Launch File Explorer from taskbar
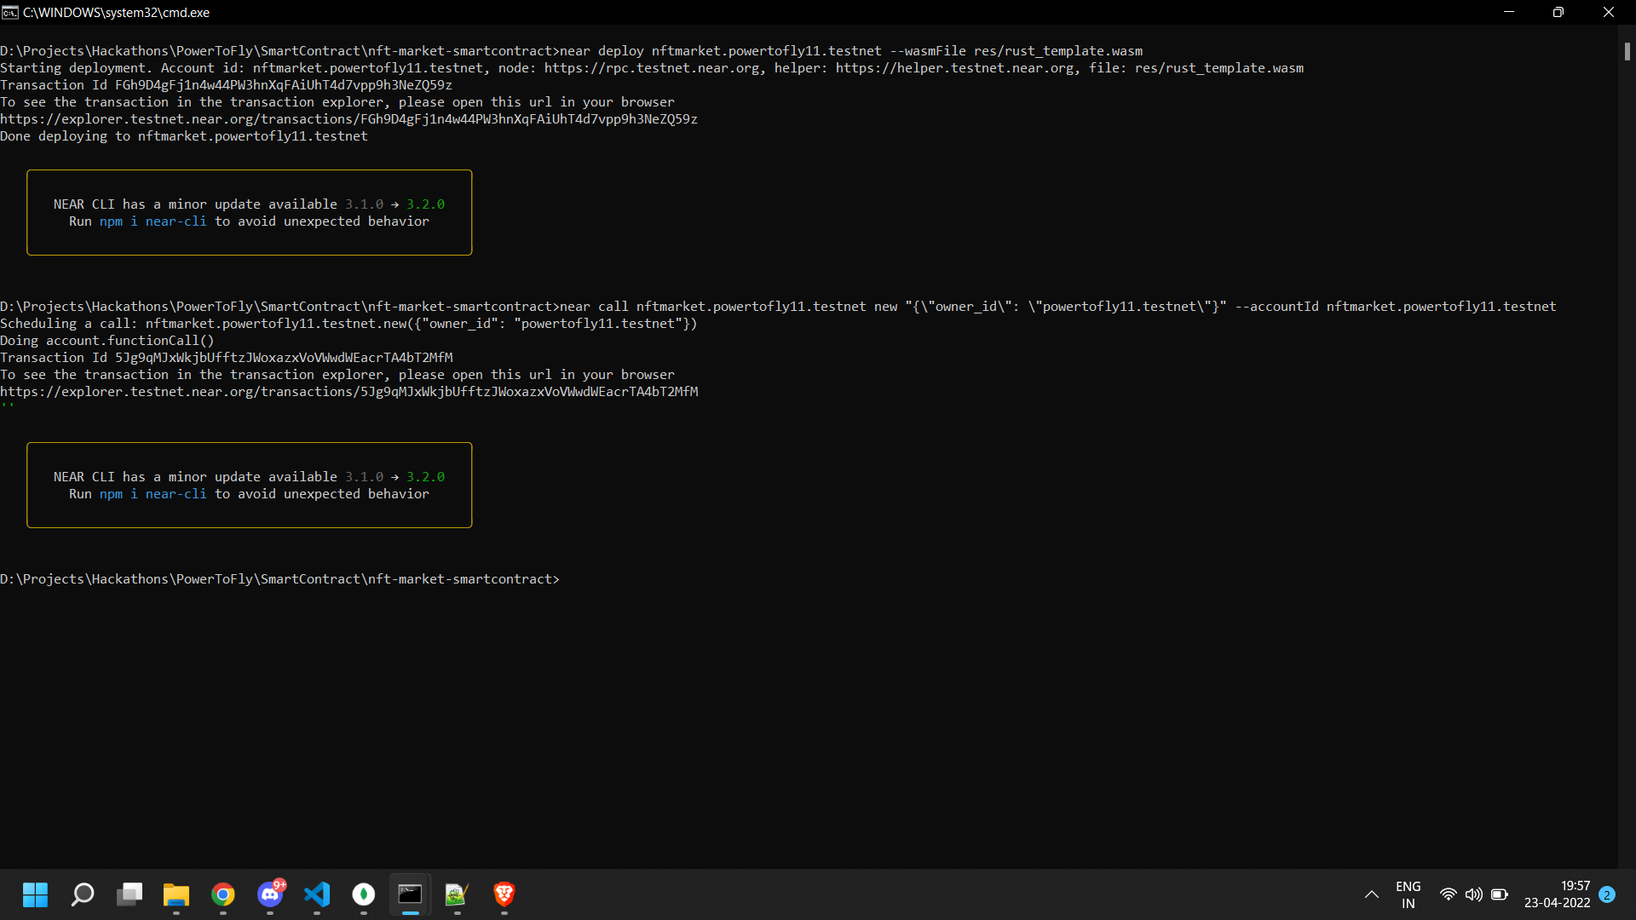The image size is (1636, 920). point(176,894)
